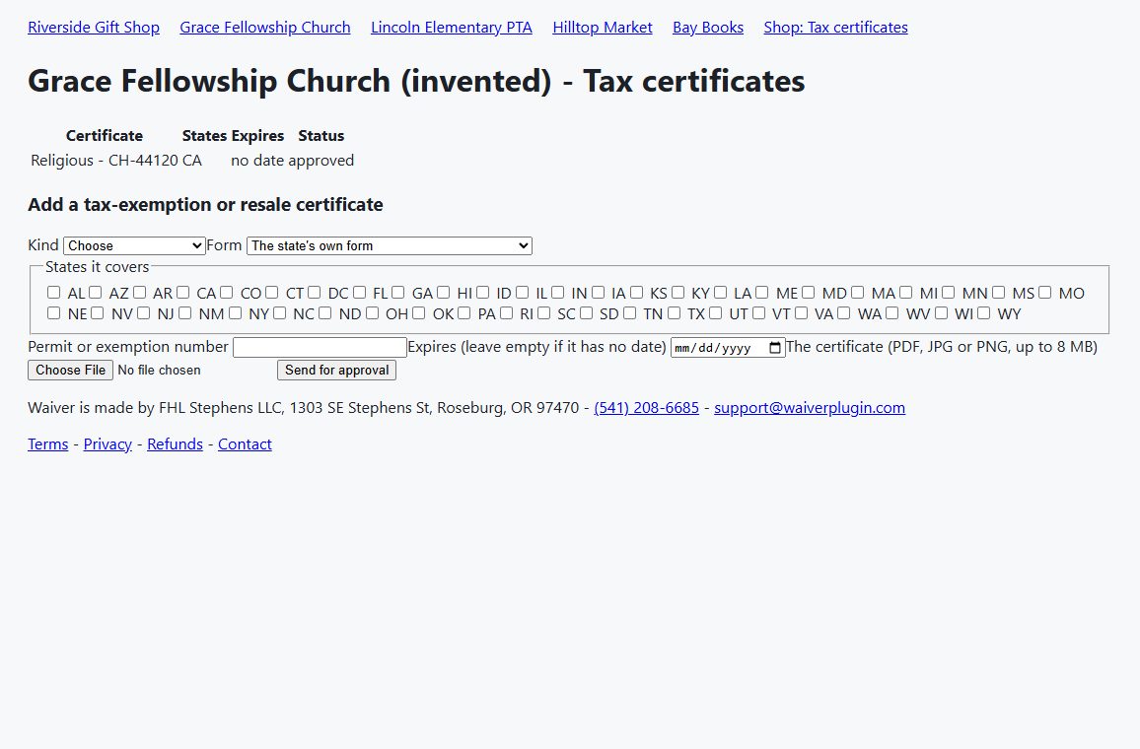Toggle the MO state checkbox
1140x749 pixels.
coord(1044,292)
